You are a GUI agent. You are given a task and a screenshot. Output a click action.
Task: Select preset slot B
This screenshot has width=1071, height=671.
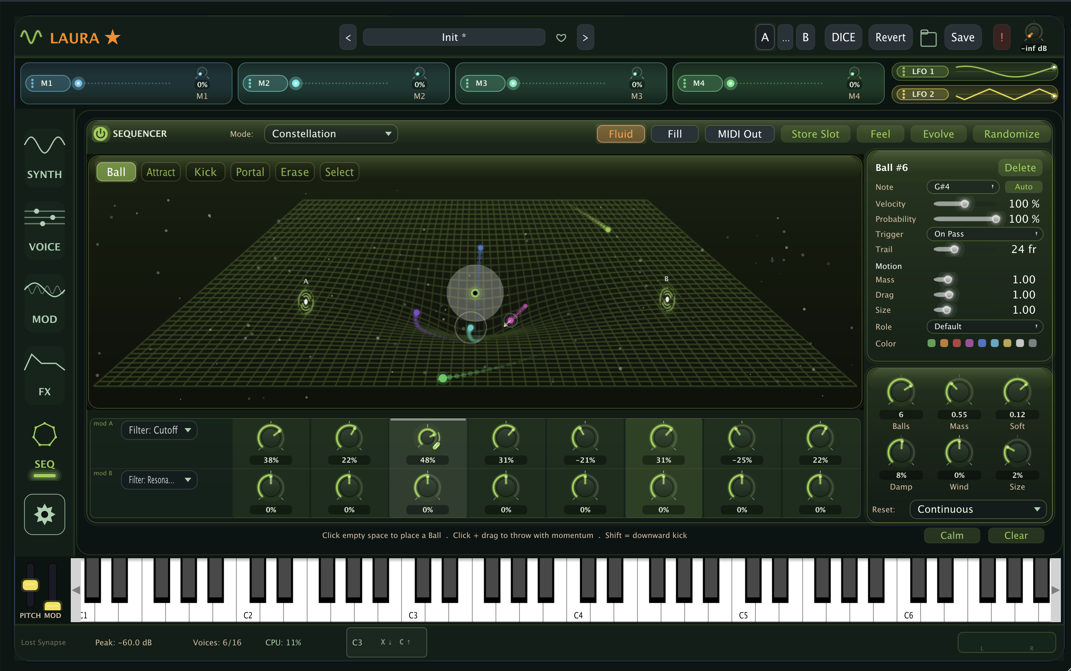805,37
